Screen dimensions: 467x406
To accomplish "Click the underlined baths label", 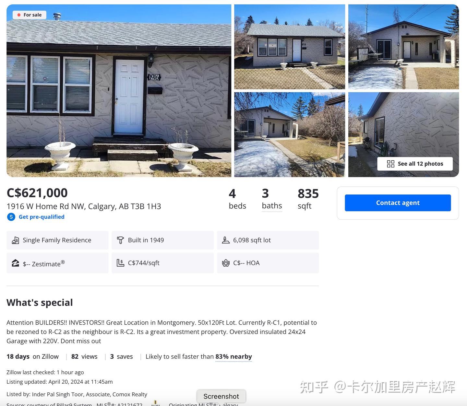I will click(x=272, y=206).
